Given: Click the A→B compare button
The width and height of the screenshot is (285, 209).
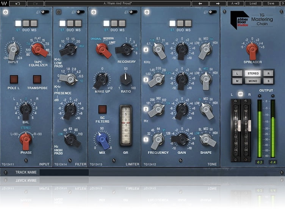Looking at the screenshot, I should pos(235,3).
